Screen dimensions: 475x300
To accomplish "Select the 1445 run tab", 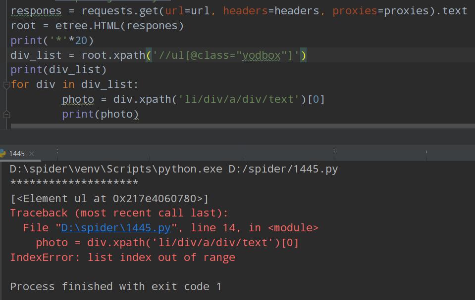I will coord(17,154).
